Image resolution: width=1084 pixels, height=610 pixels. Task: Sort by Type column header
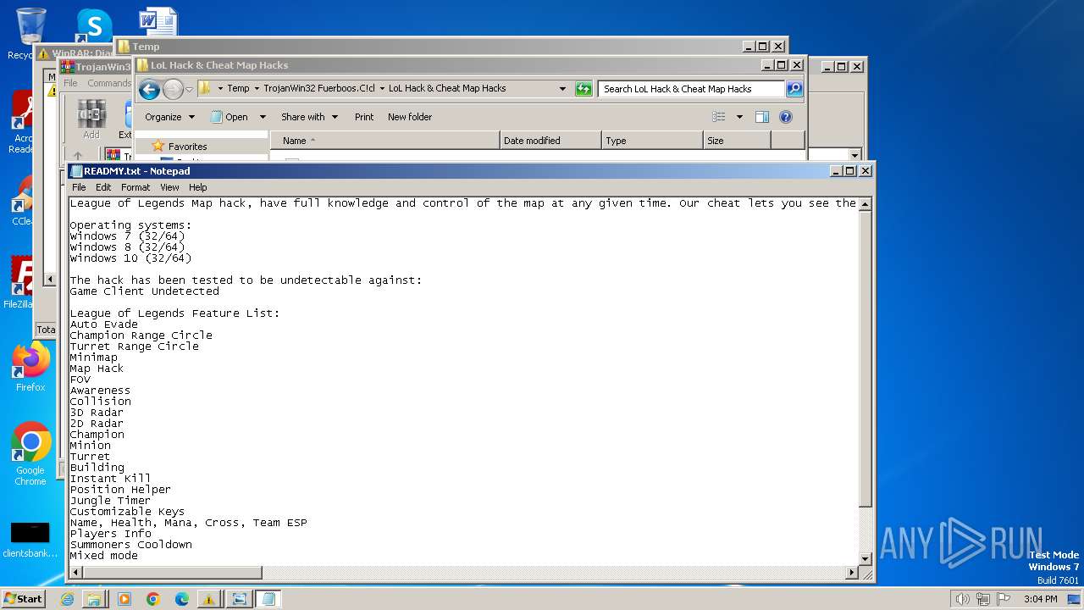pyautogui.click(x=652, y=141)
